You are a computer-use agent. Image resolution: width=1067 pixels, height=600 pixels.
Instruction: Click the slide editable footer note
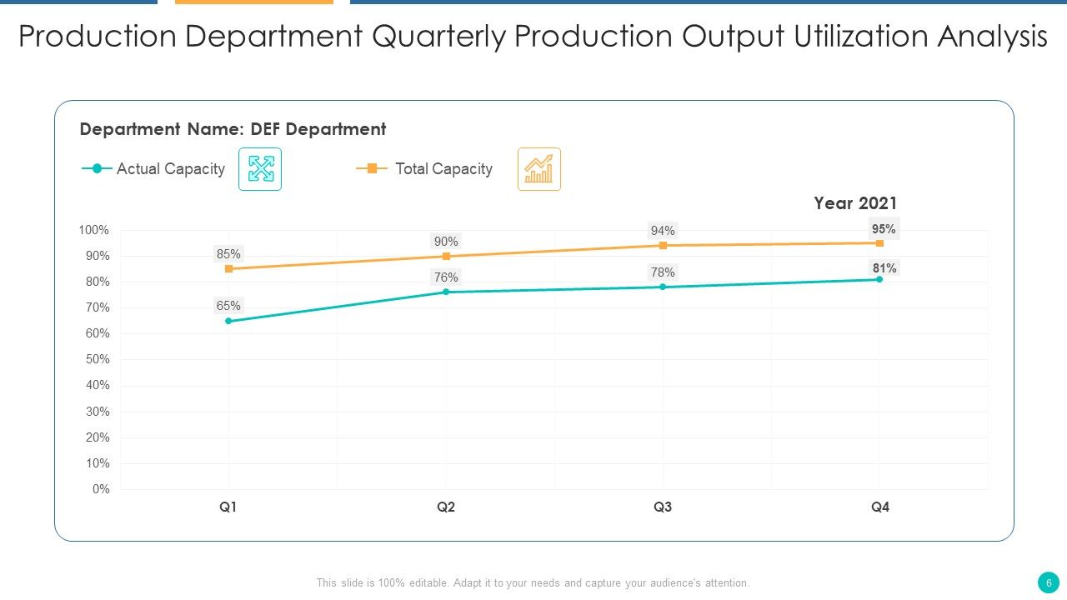pos(533,583)
